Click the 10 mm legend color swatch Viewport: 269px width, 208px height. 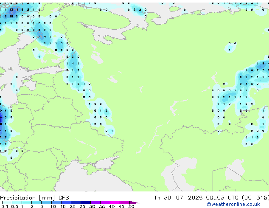[x=56, y=202]
